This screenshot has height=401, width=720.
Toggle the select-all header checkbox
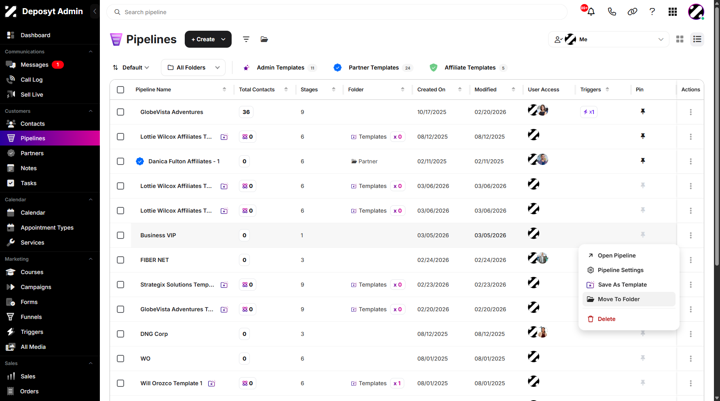(x=120, y=90)
